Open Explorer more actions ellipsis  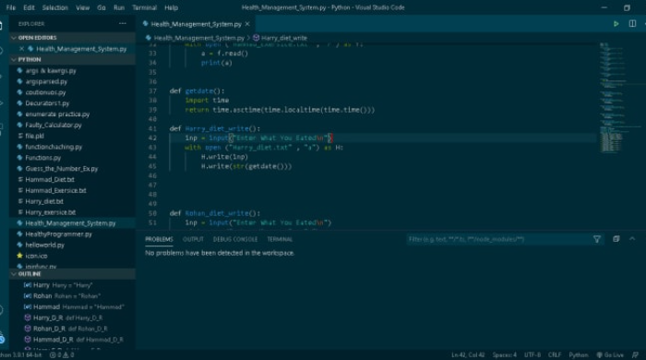[x=123, y=23]
